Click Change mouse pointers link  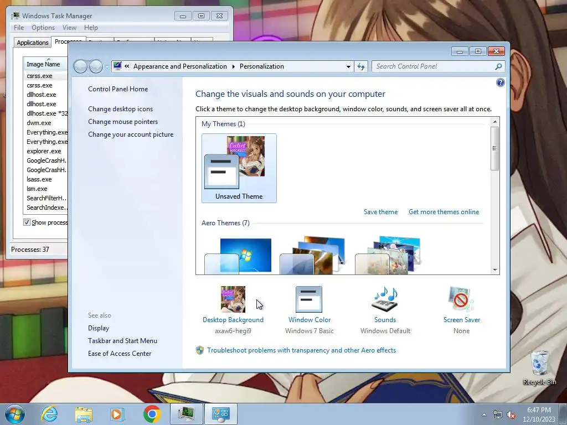click(x=123, y=122)
